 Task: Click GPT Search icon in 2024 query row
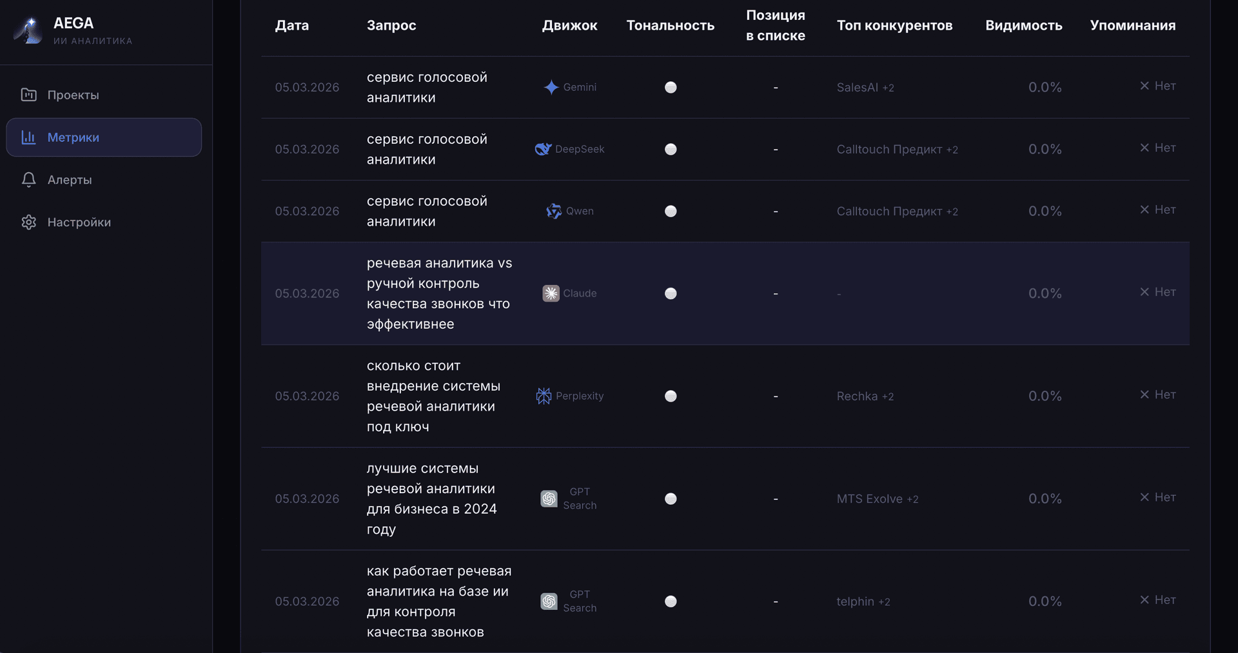click(549, 499)
